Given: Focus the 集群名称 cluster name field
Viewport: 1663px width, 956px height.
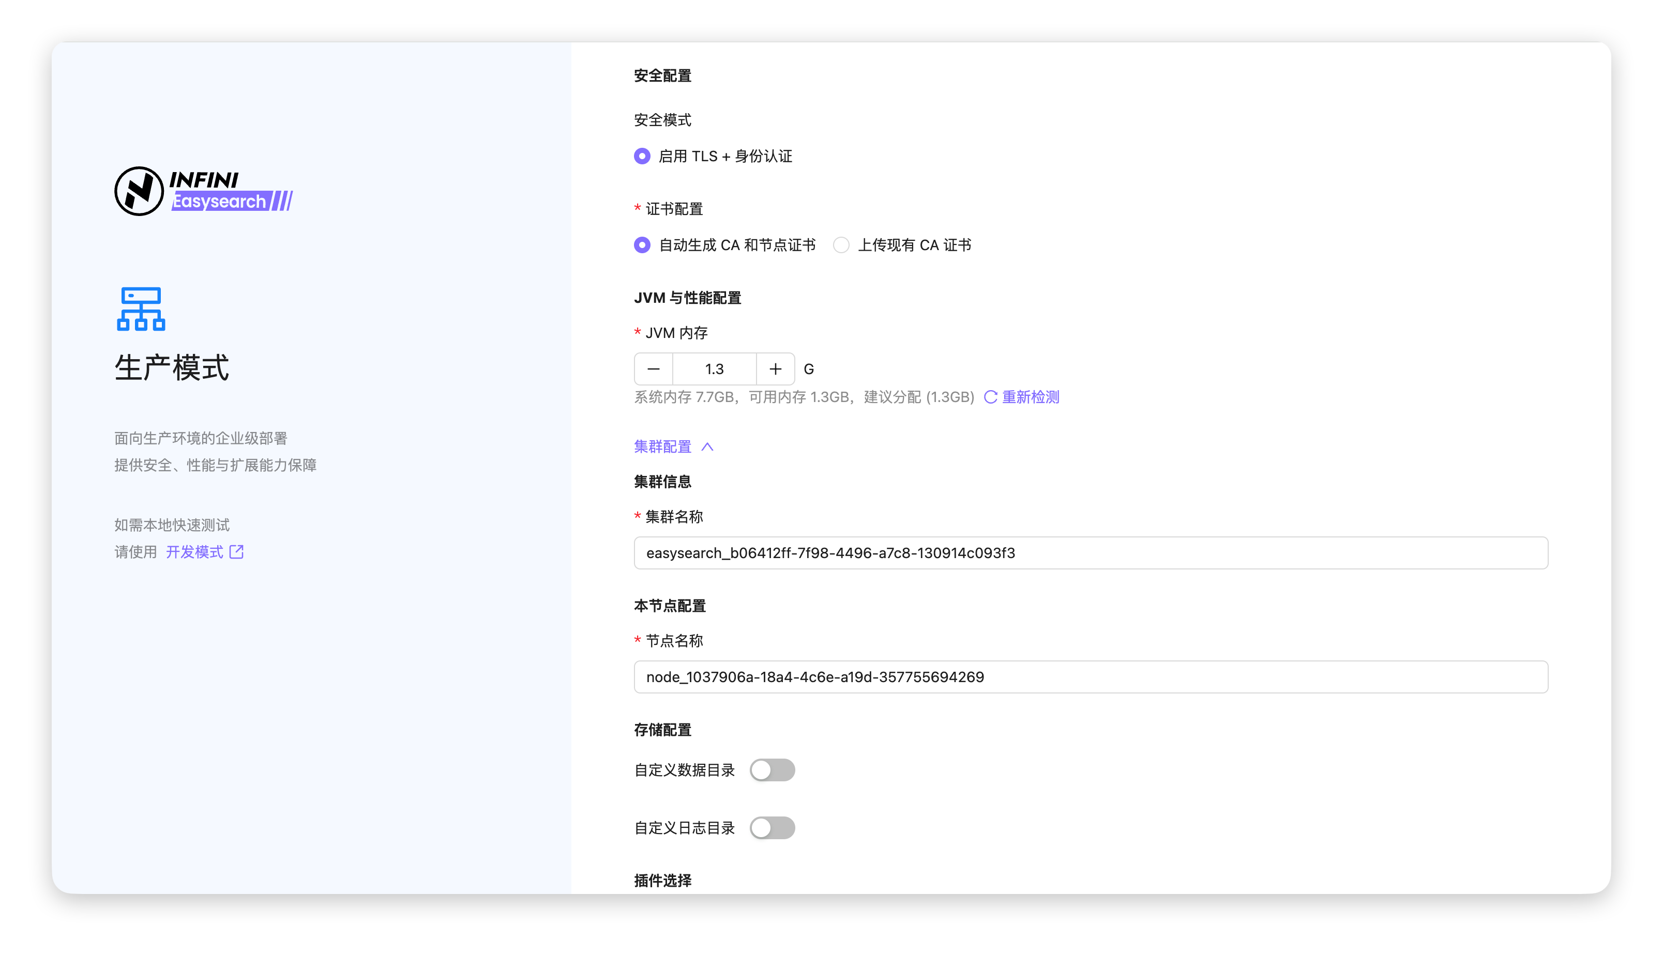Looking at the screenshot, I should coord(1090,553).
